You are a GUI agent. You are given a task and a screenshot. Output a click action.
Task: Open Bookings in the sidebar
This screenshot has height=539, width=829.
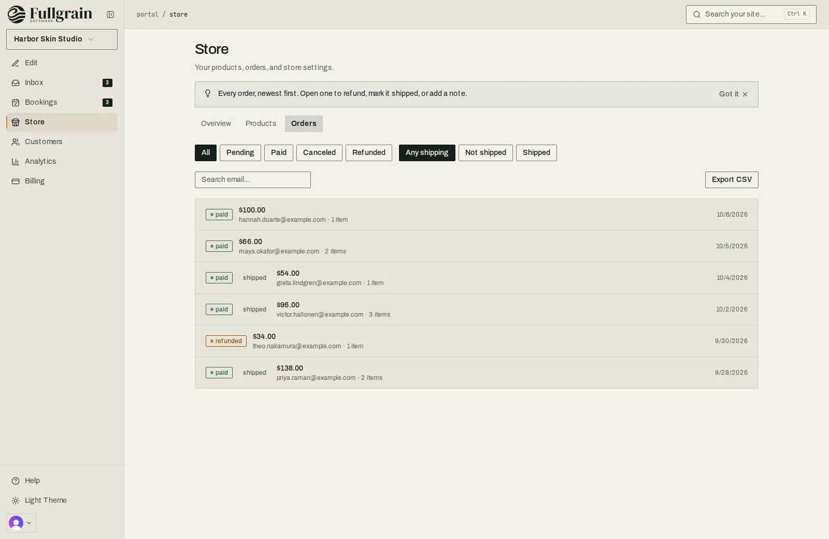tap(62, 103)
